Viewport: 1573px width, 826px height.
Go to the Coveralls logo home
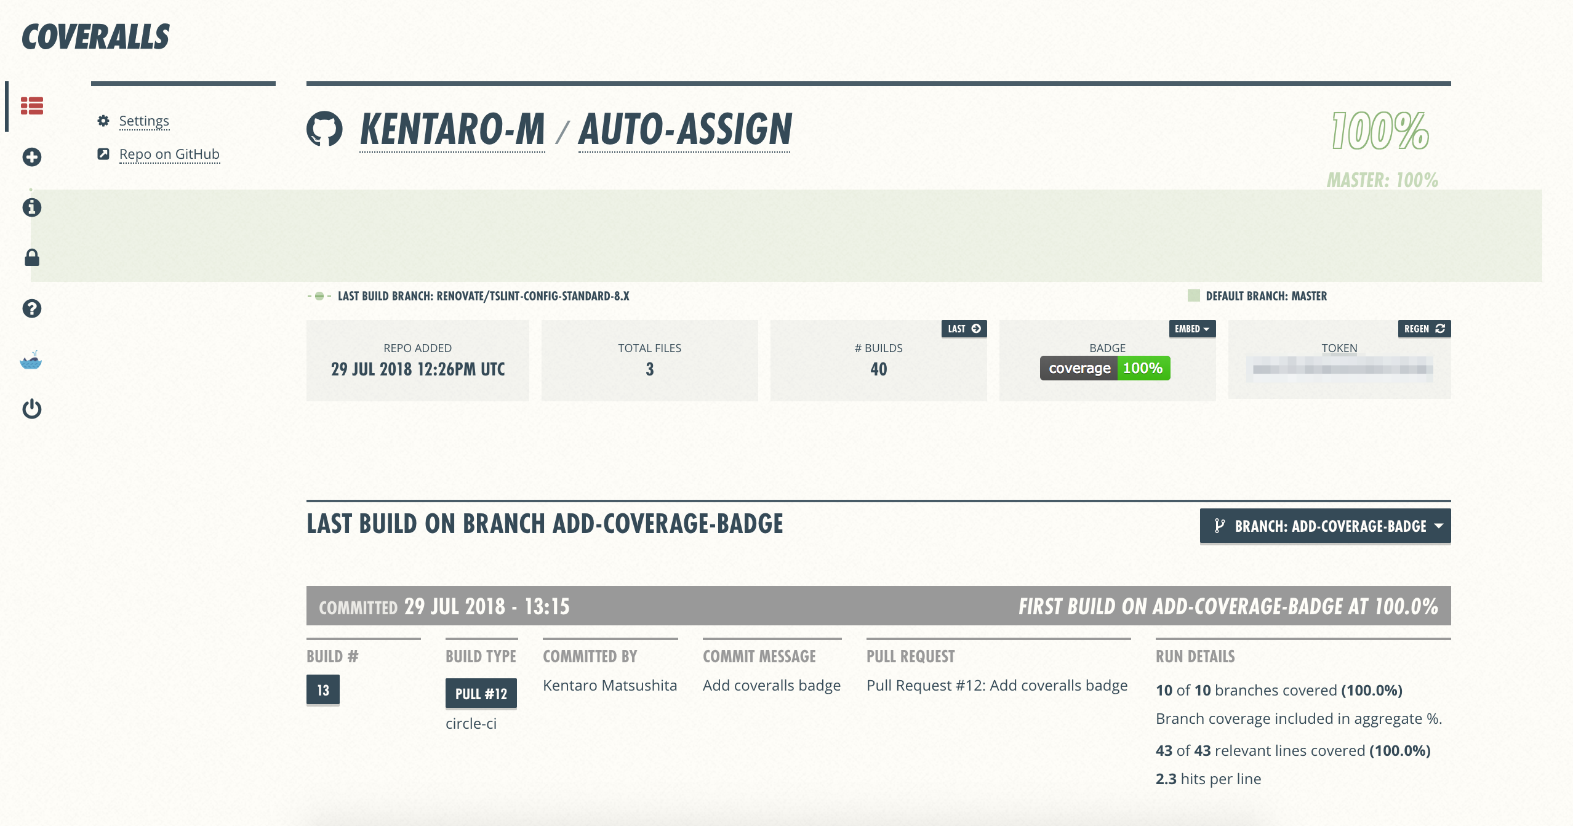[x=95, y=37]
